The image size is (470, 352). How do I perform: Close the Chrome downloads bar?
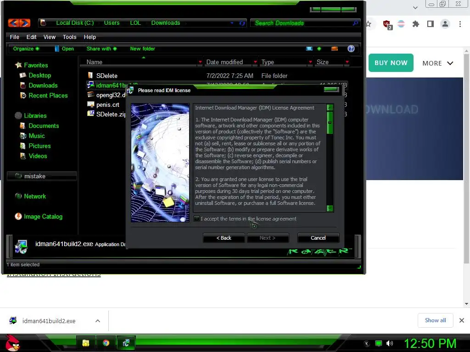462,320
